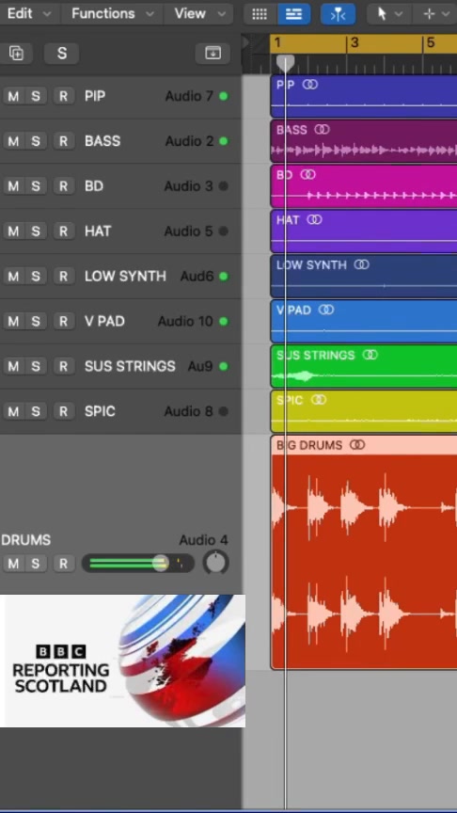This screenshot has width=457, height=813.
Task: Click the DRUMS track volume slider
Action: pyautogui.click(x=138, y=564)
